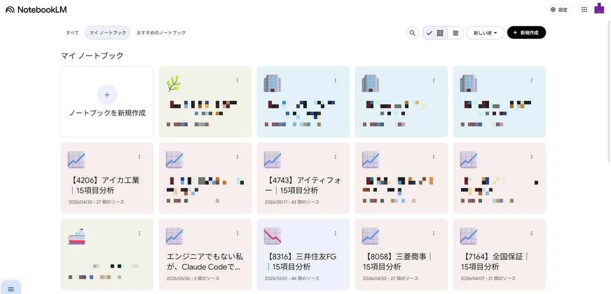
Task: Click the text 2026/04/20・27 個のソース
Action: [391, 278]
